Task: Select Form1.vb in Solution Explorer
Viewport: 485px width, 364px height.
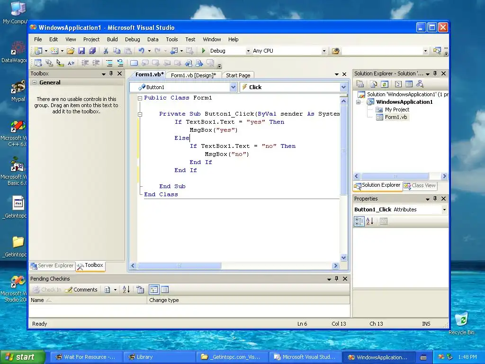Action: click(396, 117)
